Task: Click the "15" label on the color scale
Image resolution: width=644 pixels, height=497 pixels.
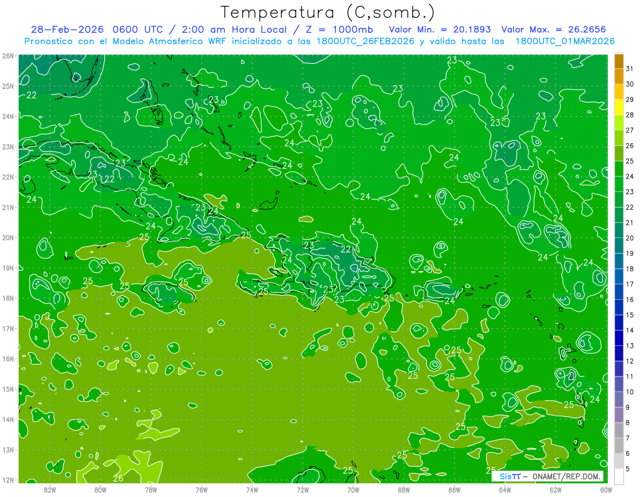Action: [630, 315]
